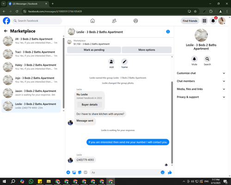Viewport: 231px width, 185px height.
Task: Open Chrome's three-dot menu
Action: pyautogui.click(x=227, y=12)
